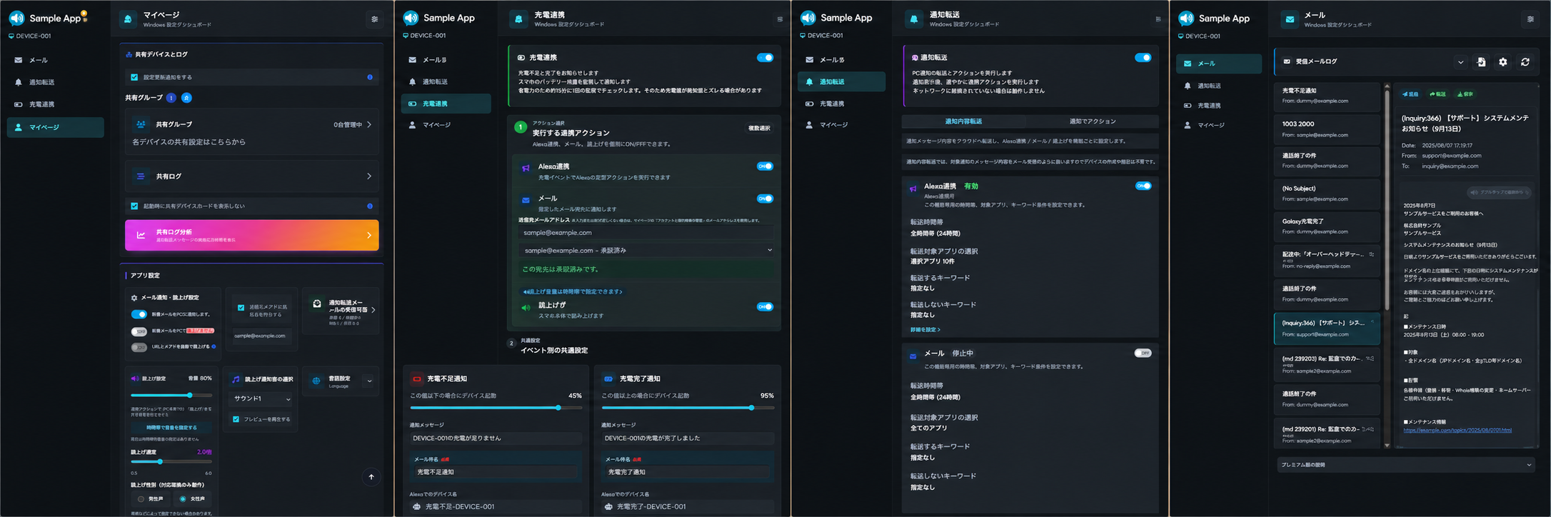1551x517 pixels.
Task: Open the gear settings in 受信メールログ bar
Action: [1502, 62]
